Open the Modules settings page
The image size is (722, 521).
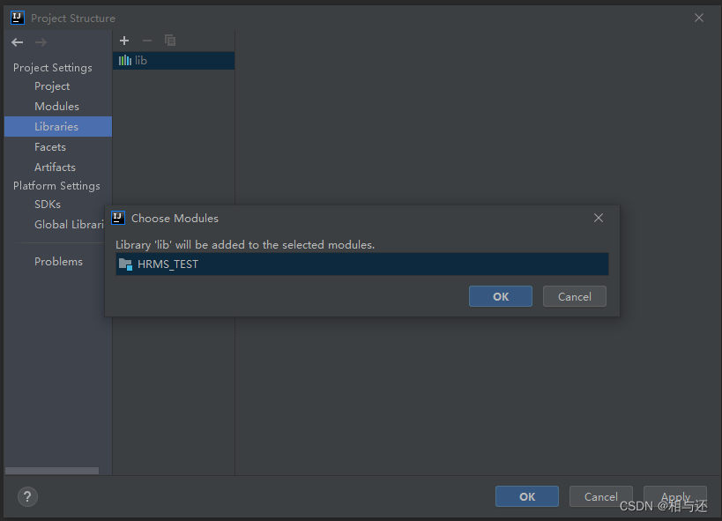coord(56,107)
